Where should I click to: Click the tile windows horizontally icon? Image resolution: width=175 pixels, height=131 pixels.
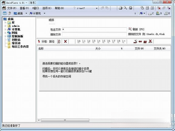147,8
